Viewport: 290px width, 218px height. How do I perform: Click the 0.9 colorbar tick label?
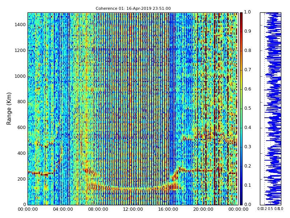tap(248, 31)
